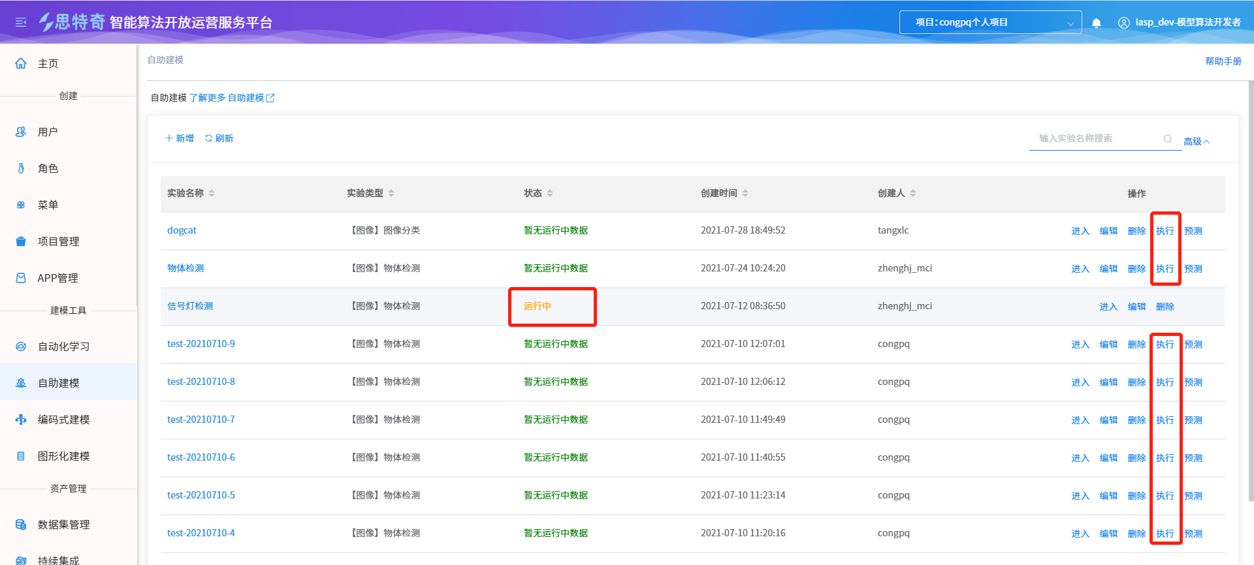Open the dogcat experiment
The width and height of the screenshot is (1254, 565).
[182, 230]
